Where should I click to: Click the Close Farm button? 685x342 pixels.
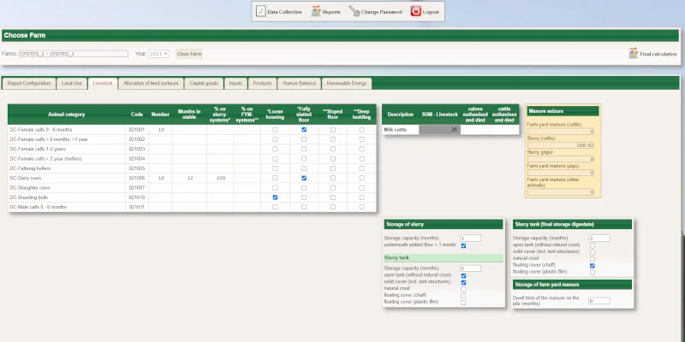[x=189, y=53]
